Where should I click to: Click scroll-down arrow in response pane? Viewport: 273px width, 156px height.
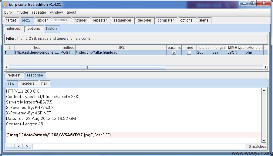[x=264, y=140]
